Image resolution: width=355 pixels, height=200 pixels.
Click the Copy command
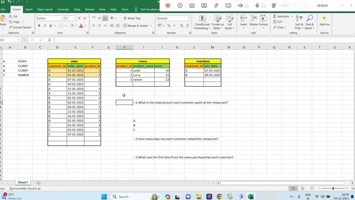click(14, 22)
